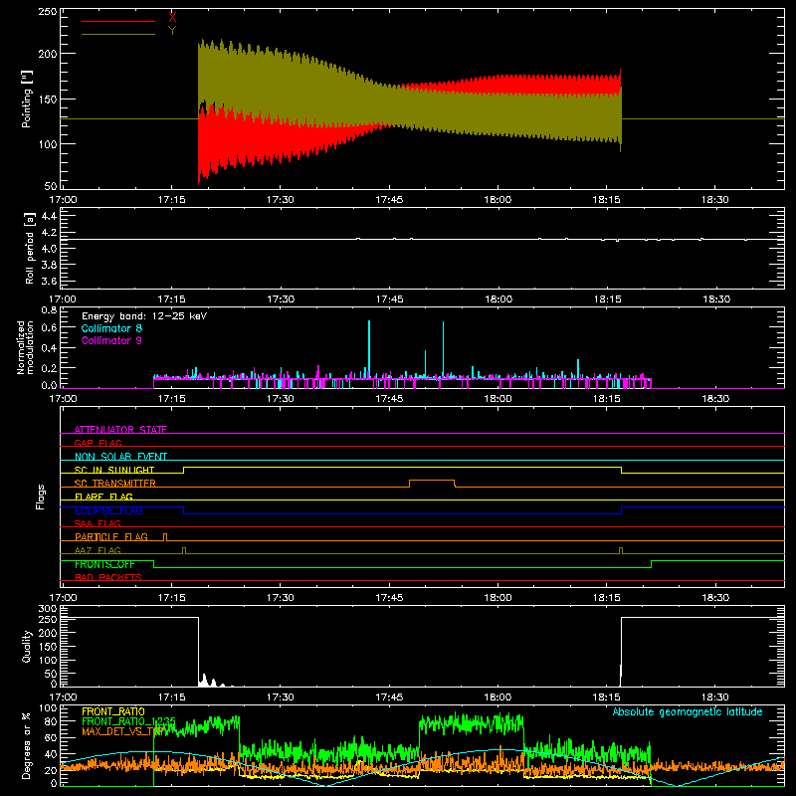Click the 17:30 tick label under Flags plot

pos(281,598)
